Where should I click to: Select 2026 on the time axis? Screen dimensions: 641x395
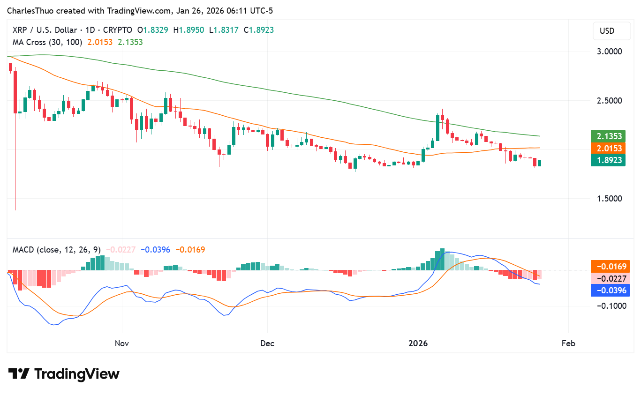pyautogui.click(x=418, y=343)
